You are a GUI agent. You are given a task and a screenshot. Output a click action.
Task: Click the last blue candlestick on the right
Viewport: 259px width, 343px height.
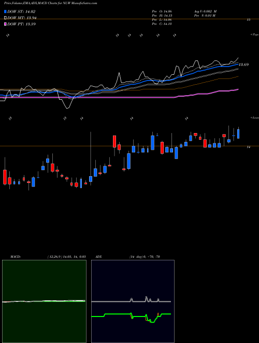[x=238, y=134]
